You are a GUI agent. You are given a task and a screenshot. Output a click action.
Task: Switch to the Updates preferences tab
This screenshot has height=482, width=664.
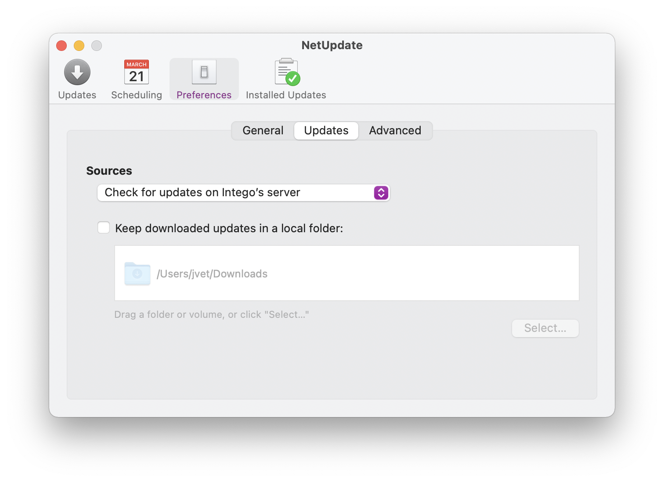pyautogui.click(x=326, y=131)
